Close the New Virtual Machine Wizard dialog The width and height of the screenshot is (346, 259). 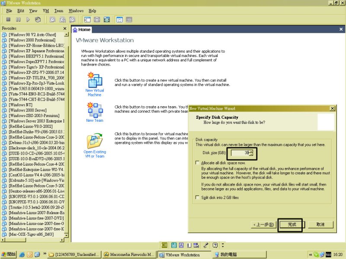coord(332,108)
